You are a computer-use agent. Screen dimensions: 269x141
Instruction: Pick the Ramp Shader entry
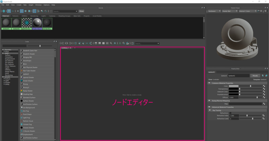click(37, 91)
